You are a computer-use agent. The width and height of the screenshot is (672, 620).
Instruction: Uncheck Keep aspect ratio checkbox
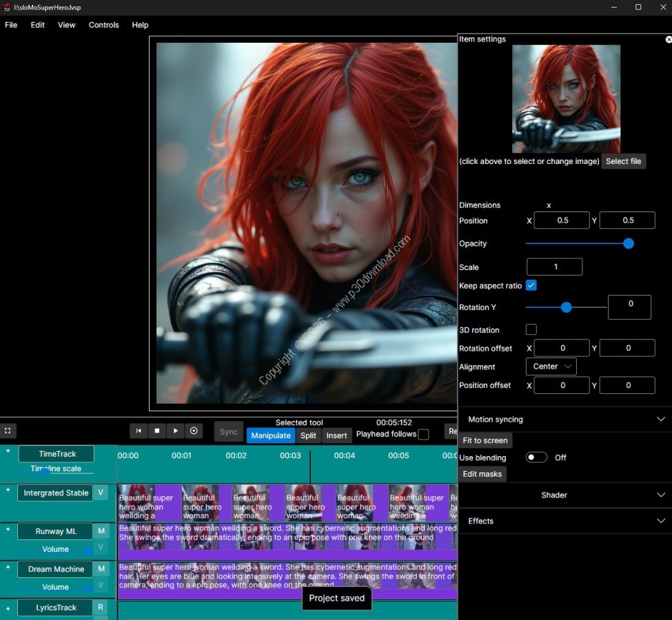pos(531,285)
